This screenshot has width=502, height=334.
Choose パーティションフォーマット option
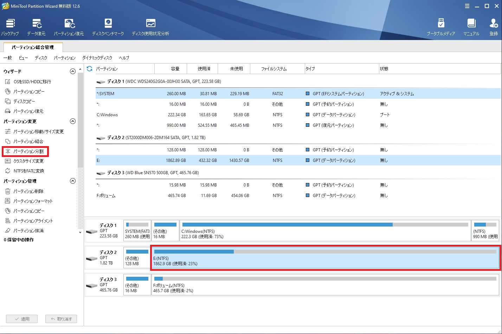coord(29,201)
